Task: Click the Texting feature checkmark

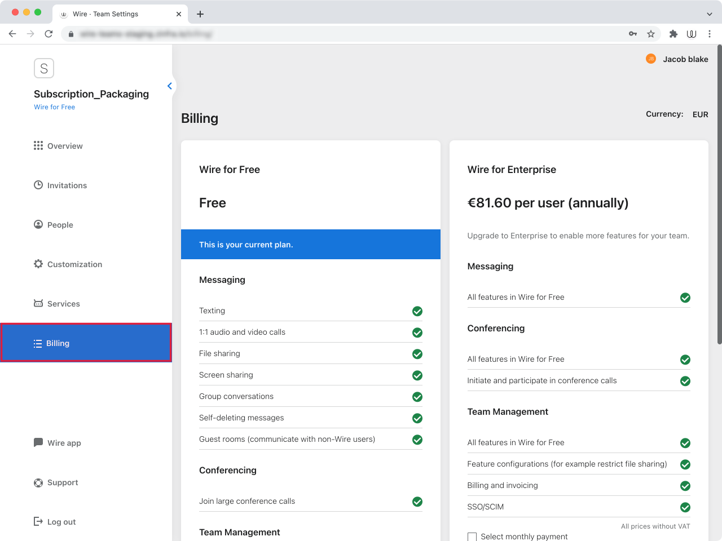Action: point(417,311)
